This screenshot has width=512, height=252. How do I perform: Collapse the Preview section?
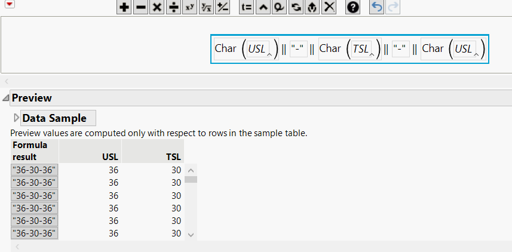pos(5,98)
